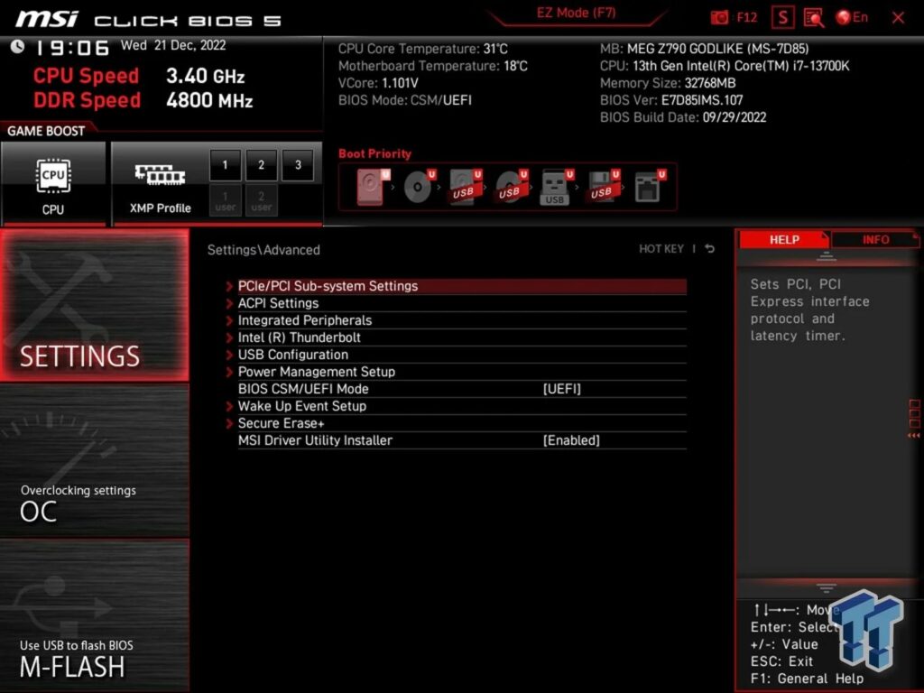Viewport: 924px width, 693px height.
Task: Click the MSI logo
Action: coord(47,19)
